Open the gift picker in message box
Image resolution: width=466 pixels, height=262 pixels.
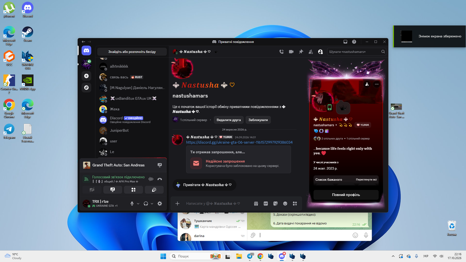coord(256,204)
